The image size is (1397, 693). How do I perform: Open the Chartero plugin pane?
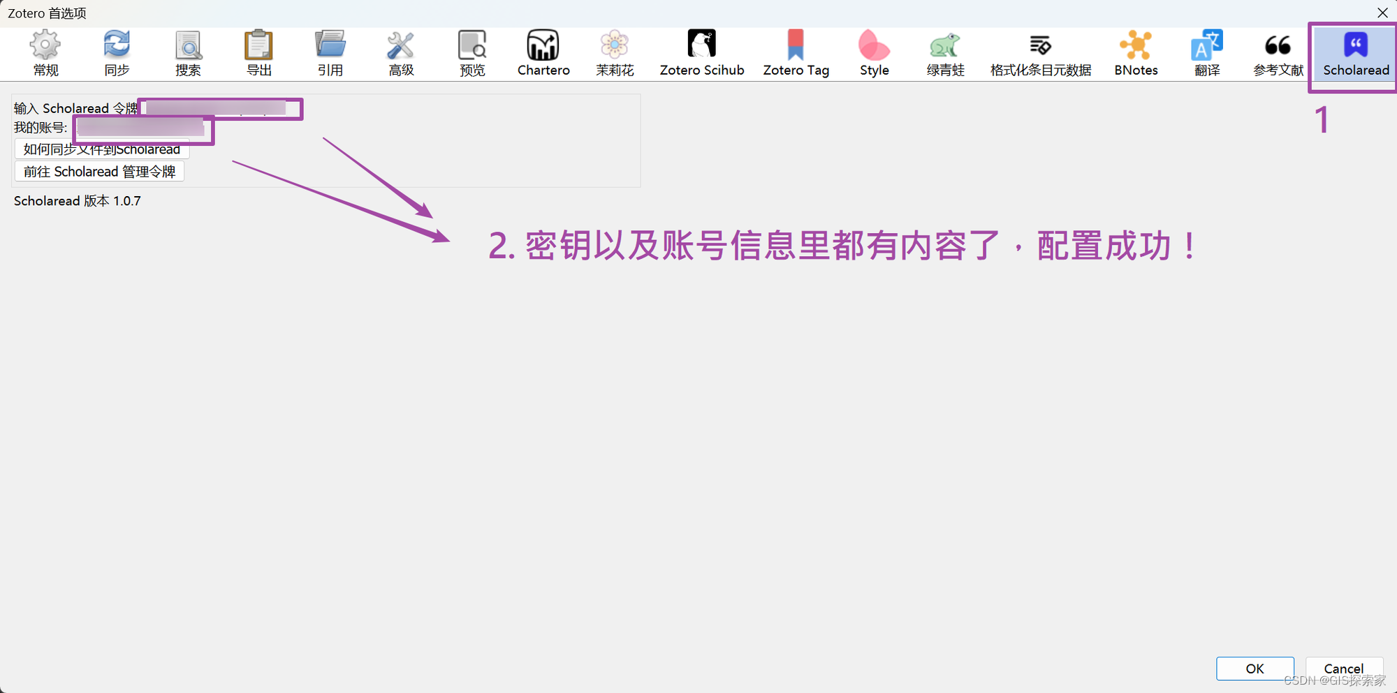(x=543, y=54)
